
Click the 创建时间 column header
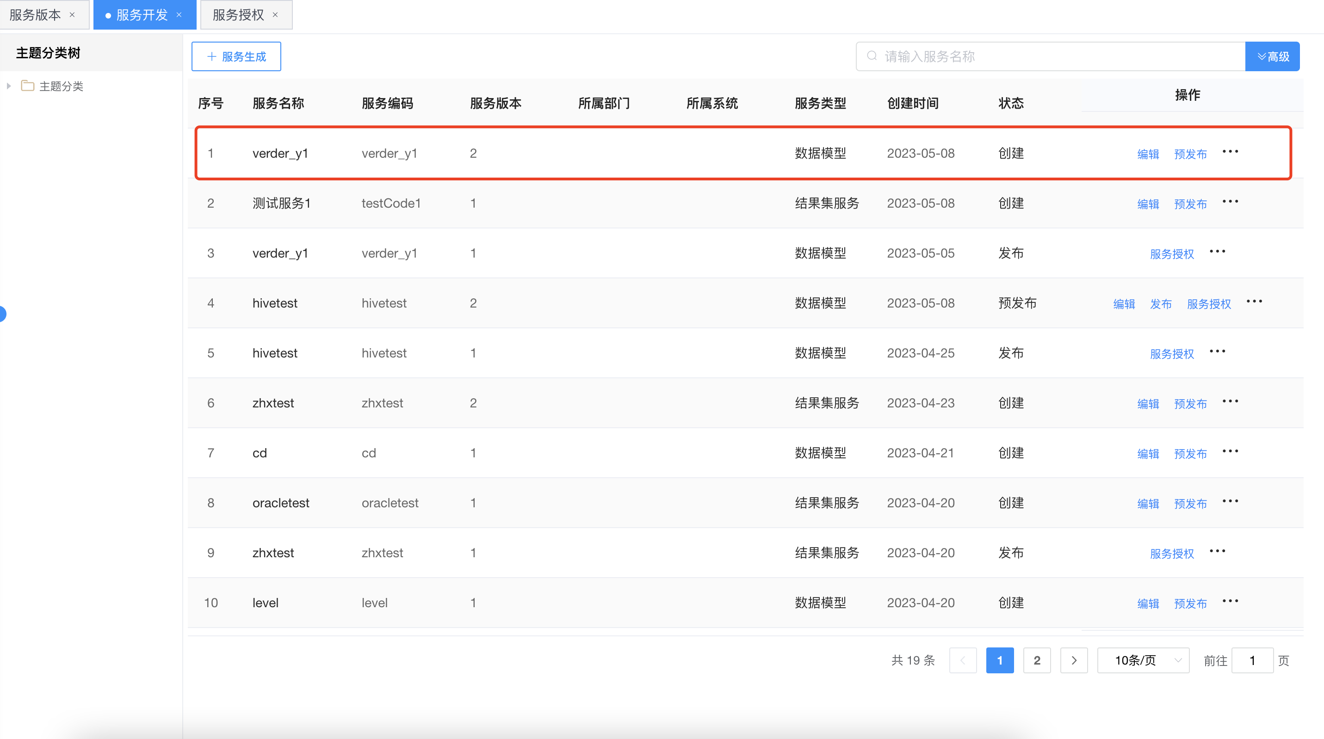pos(913,103)
